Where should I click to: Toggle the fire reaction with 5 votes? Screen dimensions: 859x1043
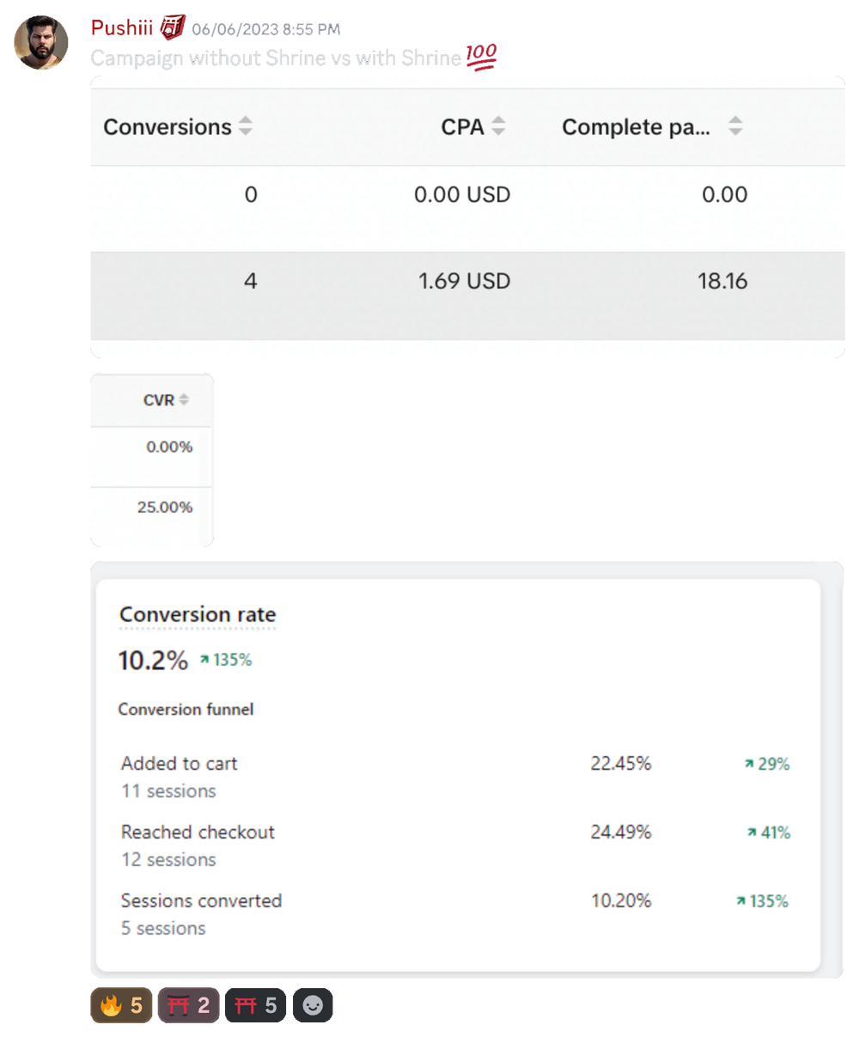(x=120, y=1005)
